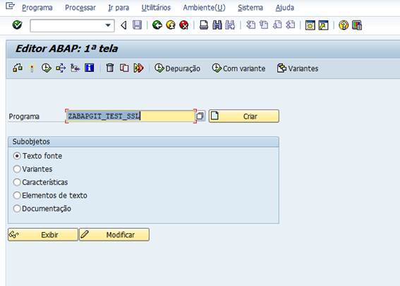The image size is (400, 286).
Task: Select the Variantes radio button
Action: point(17,169)
